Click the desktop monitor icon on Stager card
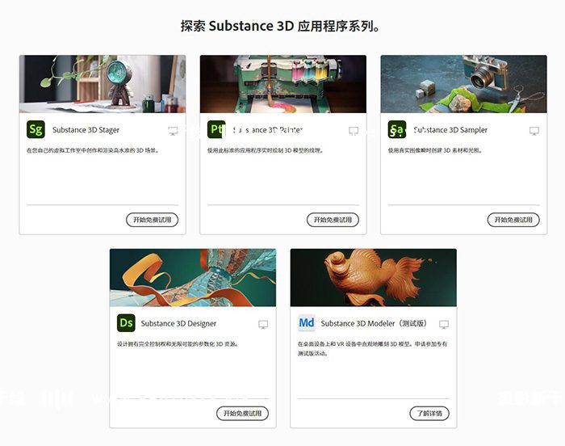Screen dimensions: 565x446 [173, 131]
